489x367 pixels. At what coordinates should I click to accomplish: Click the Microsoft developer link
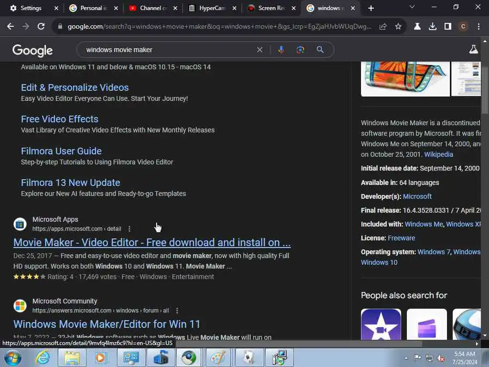click(x=417, y=196)
